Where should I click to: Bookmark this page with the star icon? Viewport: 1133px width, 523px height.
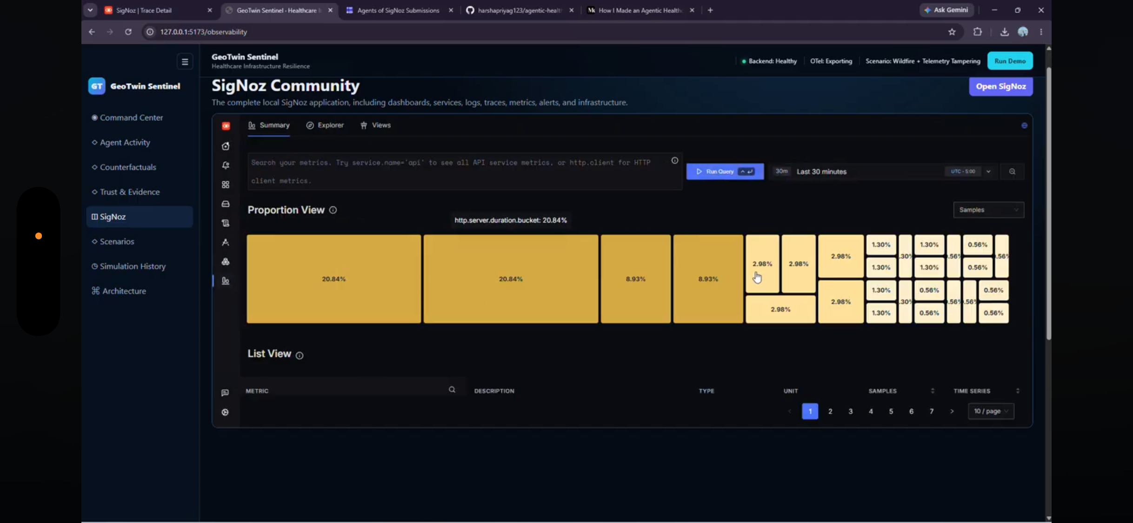952,32
